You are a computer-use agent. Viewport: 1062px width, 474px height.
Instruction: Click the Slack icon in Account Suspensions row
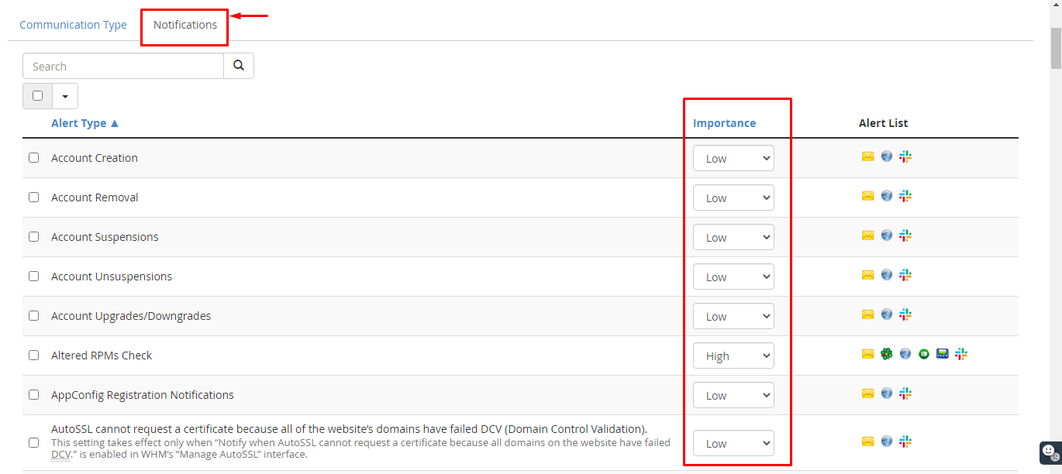[x=905, y=235]
